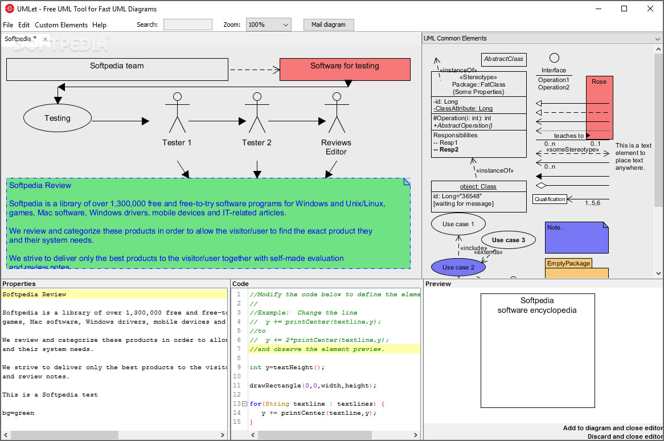Select the arrow from Tester 2 to Reviews Editor

click(297, 121)
